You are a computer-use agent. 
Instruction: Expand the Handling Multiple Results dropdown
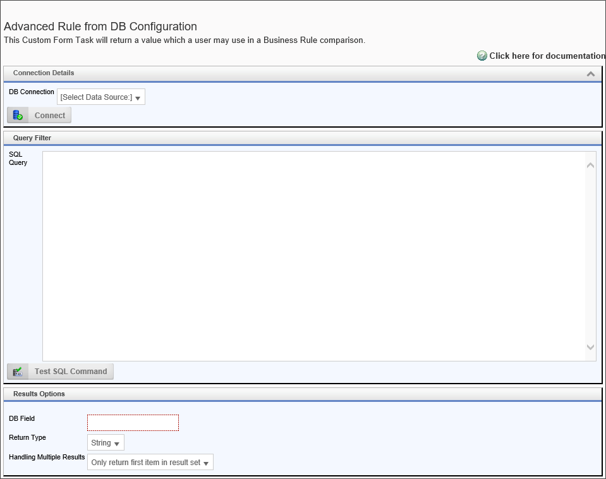coord(150,463)
